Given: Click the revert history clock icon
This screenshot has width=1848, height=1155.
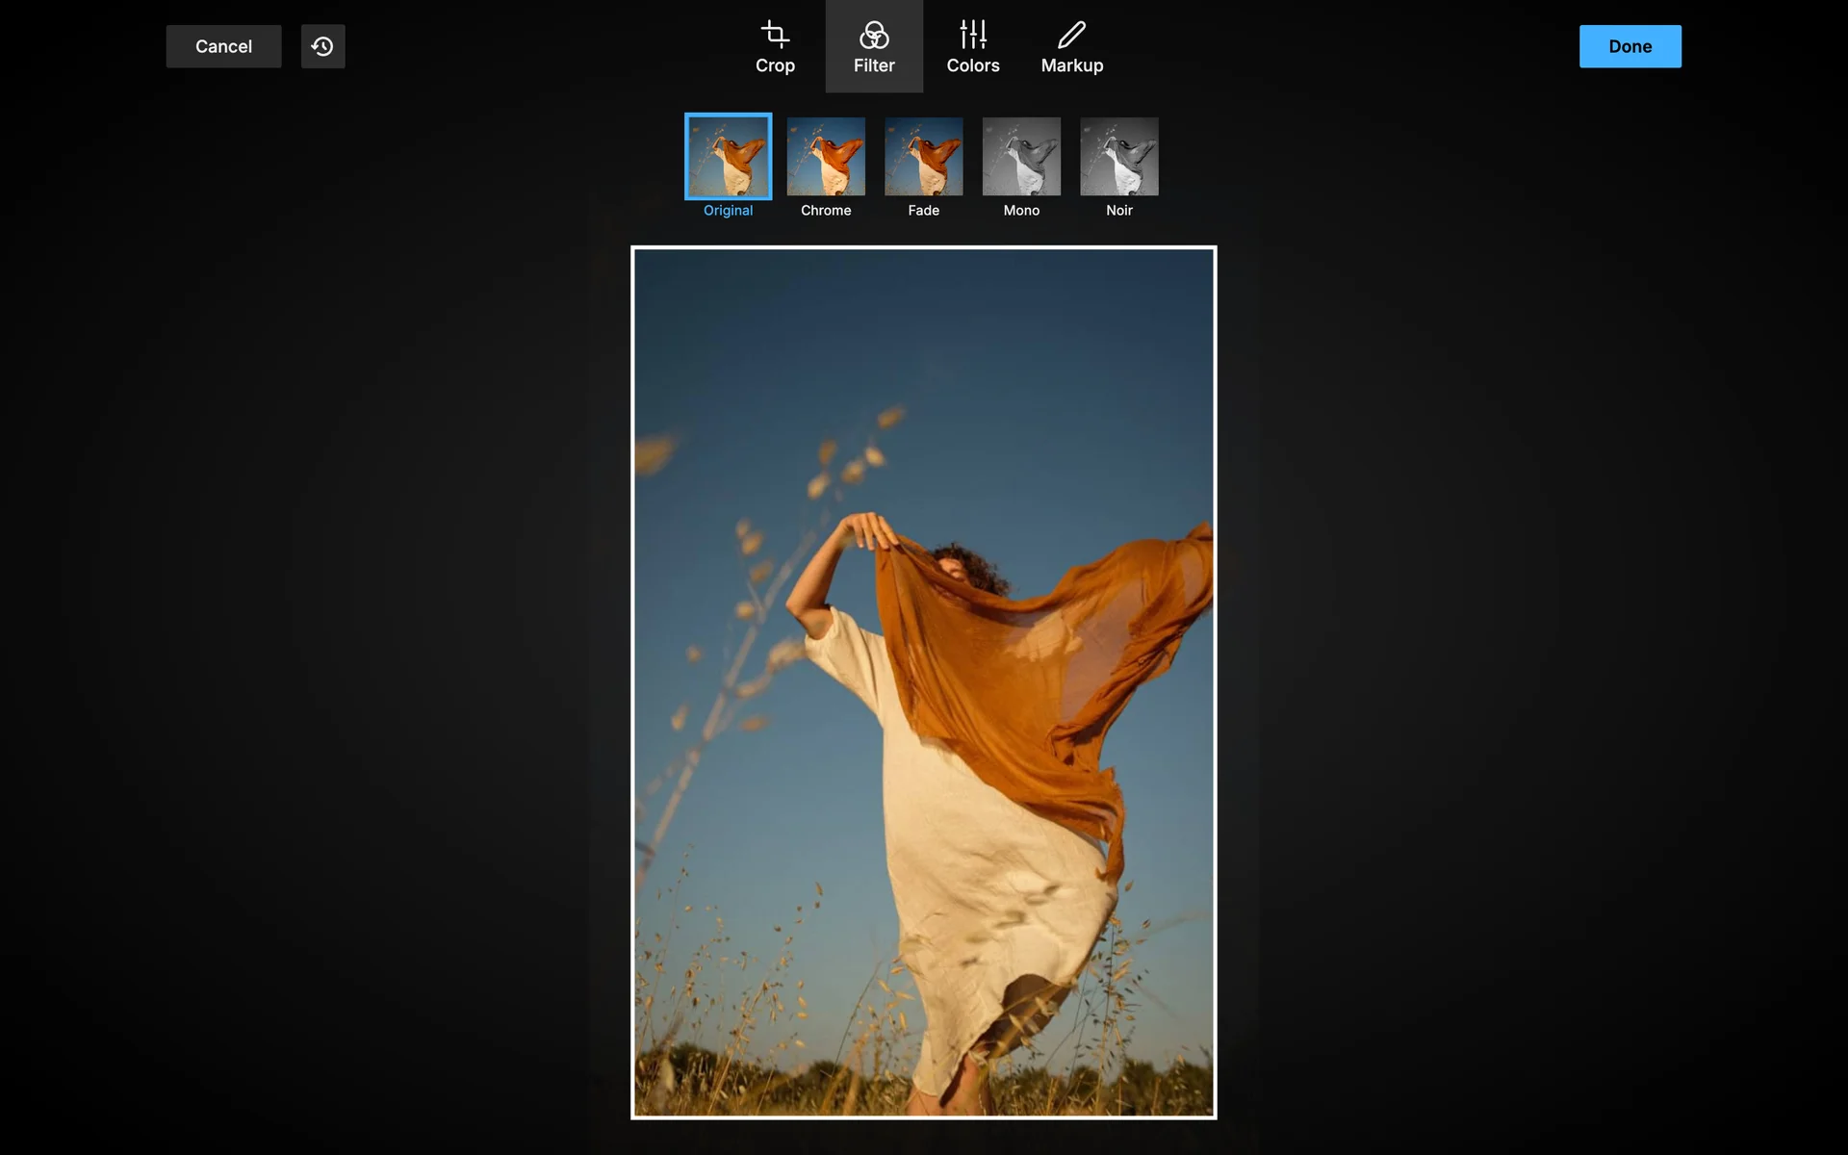Looking at the screenshot, I should (x=322, y=46).
